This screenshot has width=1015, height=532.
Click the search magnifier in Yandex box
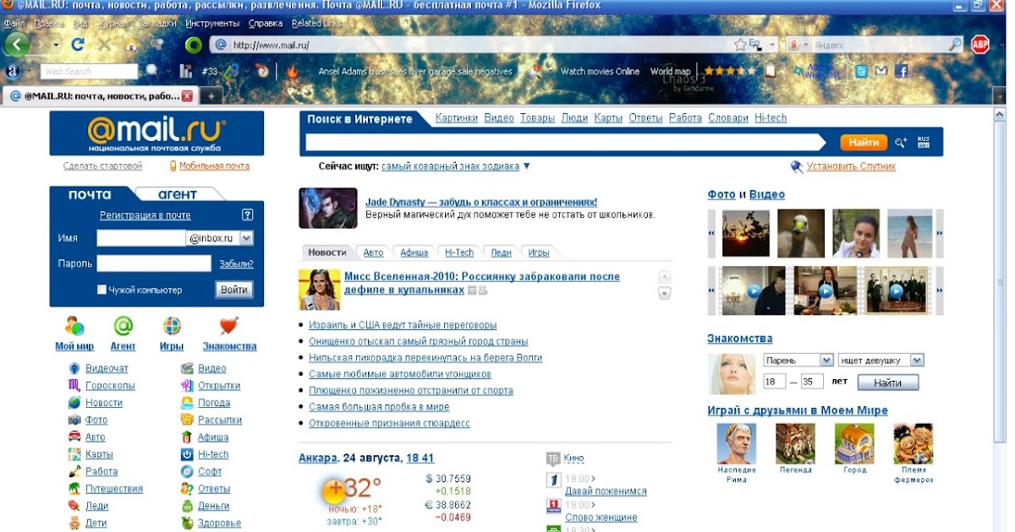(x=956, y=45)
